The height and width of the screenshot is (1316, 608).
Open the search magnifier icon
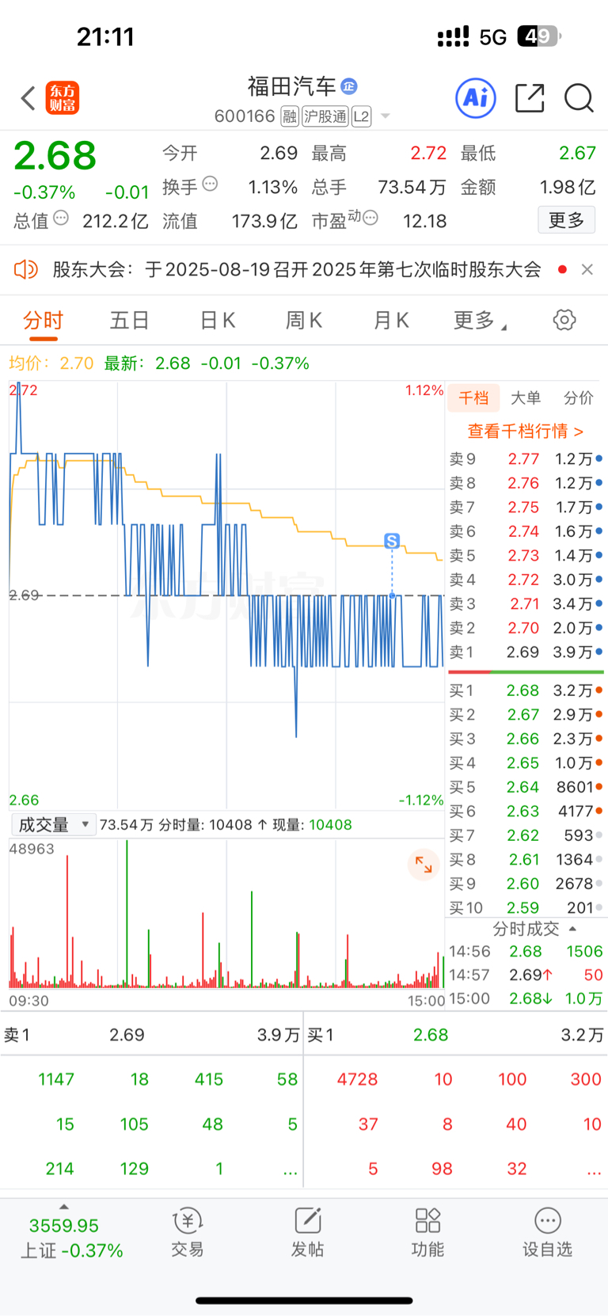pyautogui.click(x=579, y=98)
